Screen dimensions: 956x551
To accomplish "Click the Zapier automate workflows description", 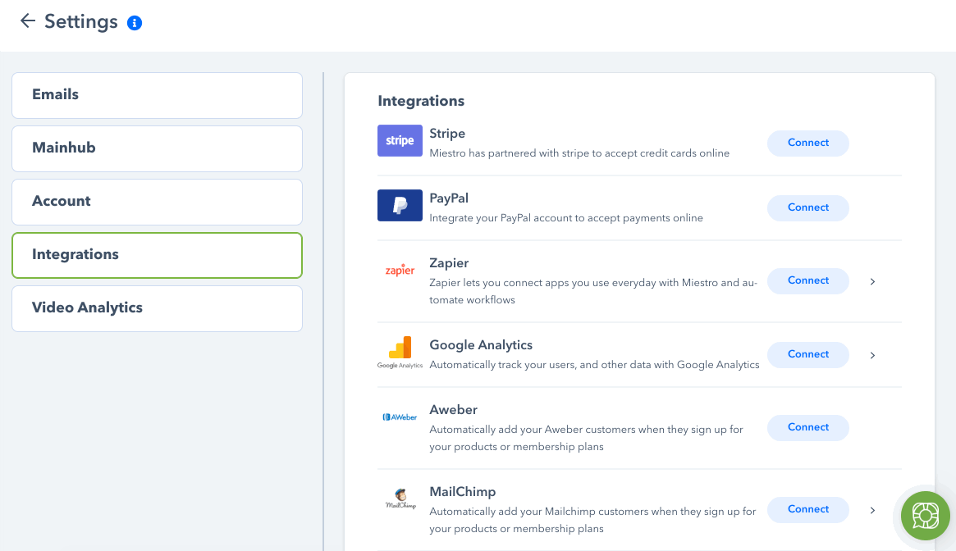I will [593, 291].
